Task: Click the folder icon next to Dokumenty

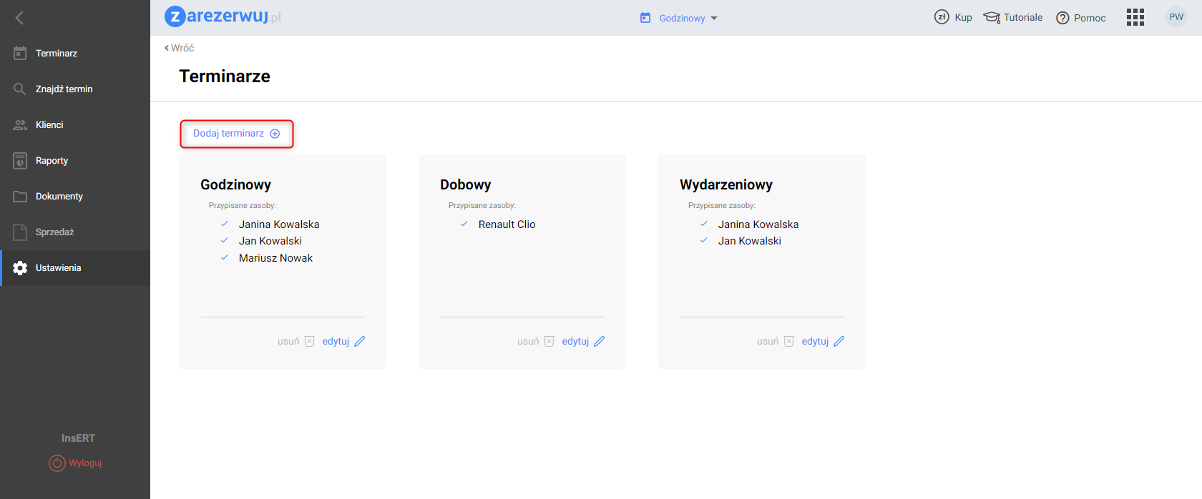Action: [20, 197]
